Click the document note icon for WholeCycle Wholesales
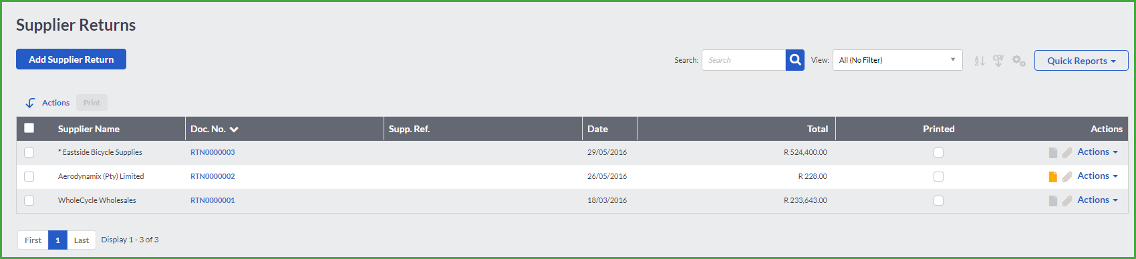Viewport: 1136px width, 259px height. pyautogui.click(x=1053, y=201)
